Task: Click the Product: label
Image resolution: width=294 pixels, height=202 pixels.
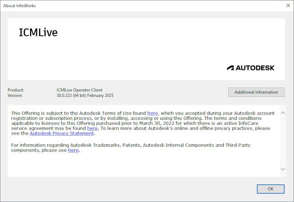Action: coord(16,90)
